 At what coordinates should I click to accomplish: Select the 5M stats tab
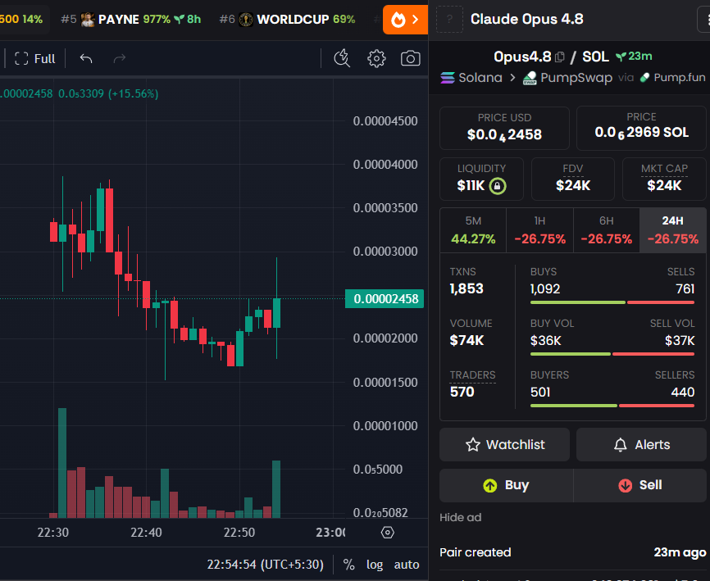pyautogui.click(x=473, y=230)
